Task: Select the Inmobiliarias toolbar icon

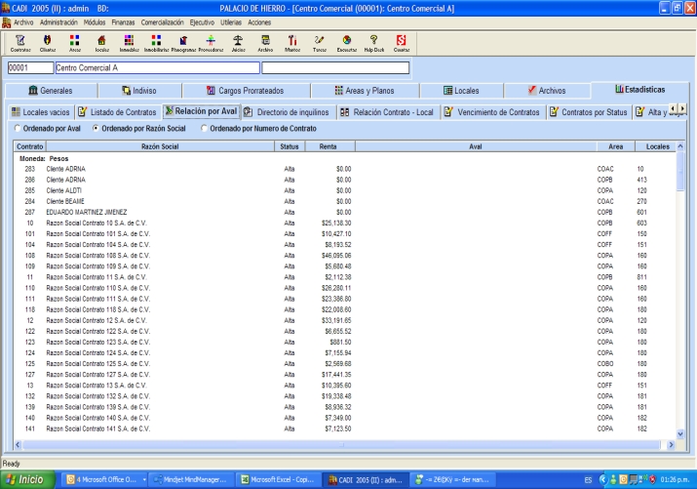Action: click(x=156, y=41)
